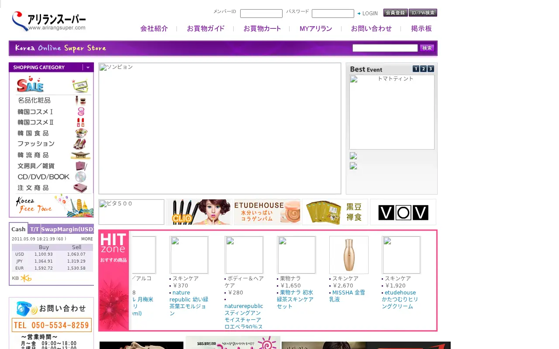Screen dimensions: 559x349
Task: View お買物カート
Action: tap(262, 29)
